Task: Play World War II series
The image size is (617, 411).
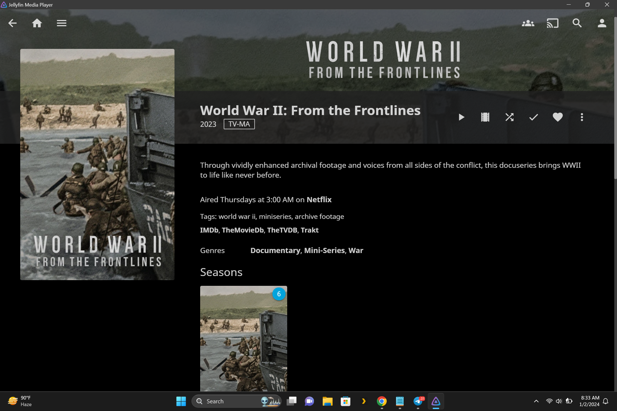Action: coord(461,117)
